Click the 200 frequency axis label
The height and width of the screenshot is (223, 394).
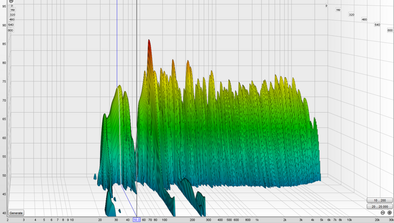tap(192, 220)
